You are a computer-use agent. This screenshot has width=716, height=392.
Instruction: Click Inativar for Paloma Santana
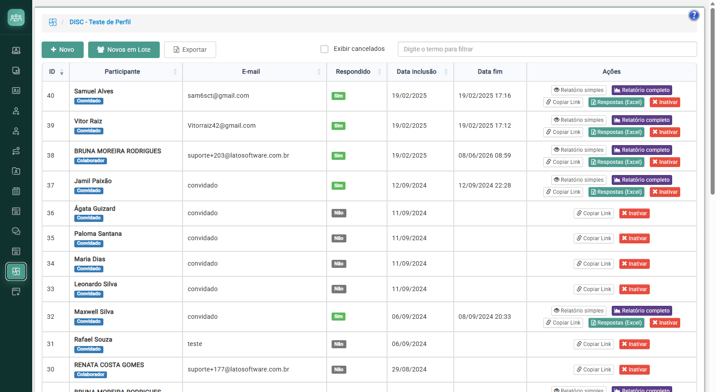click(x=634, y=238)
